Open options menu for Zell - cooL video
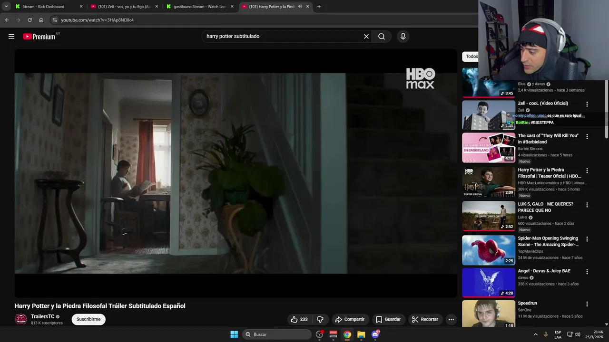This screenshot has width=609, height=342. [587, 104]
